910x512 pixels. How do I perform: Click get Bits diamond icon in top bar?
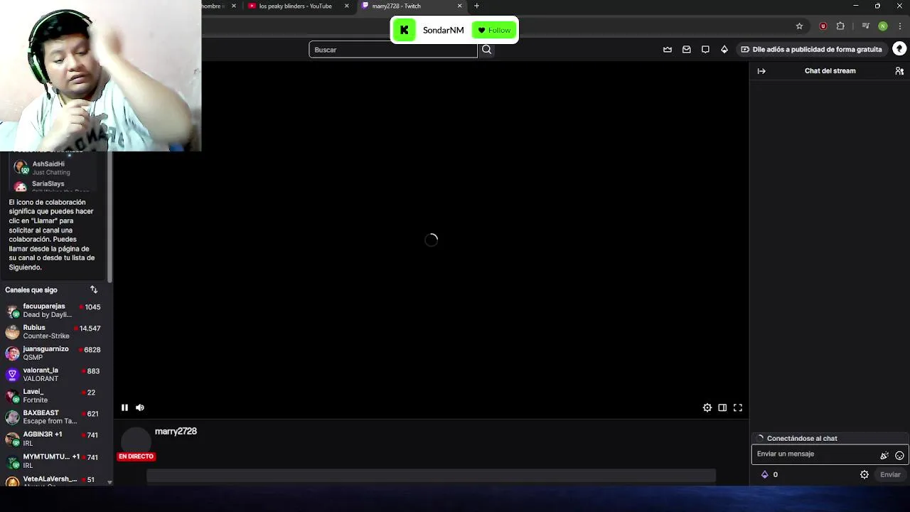tap(724, 49)
